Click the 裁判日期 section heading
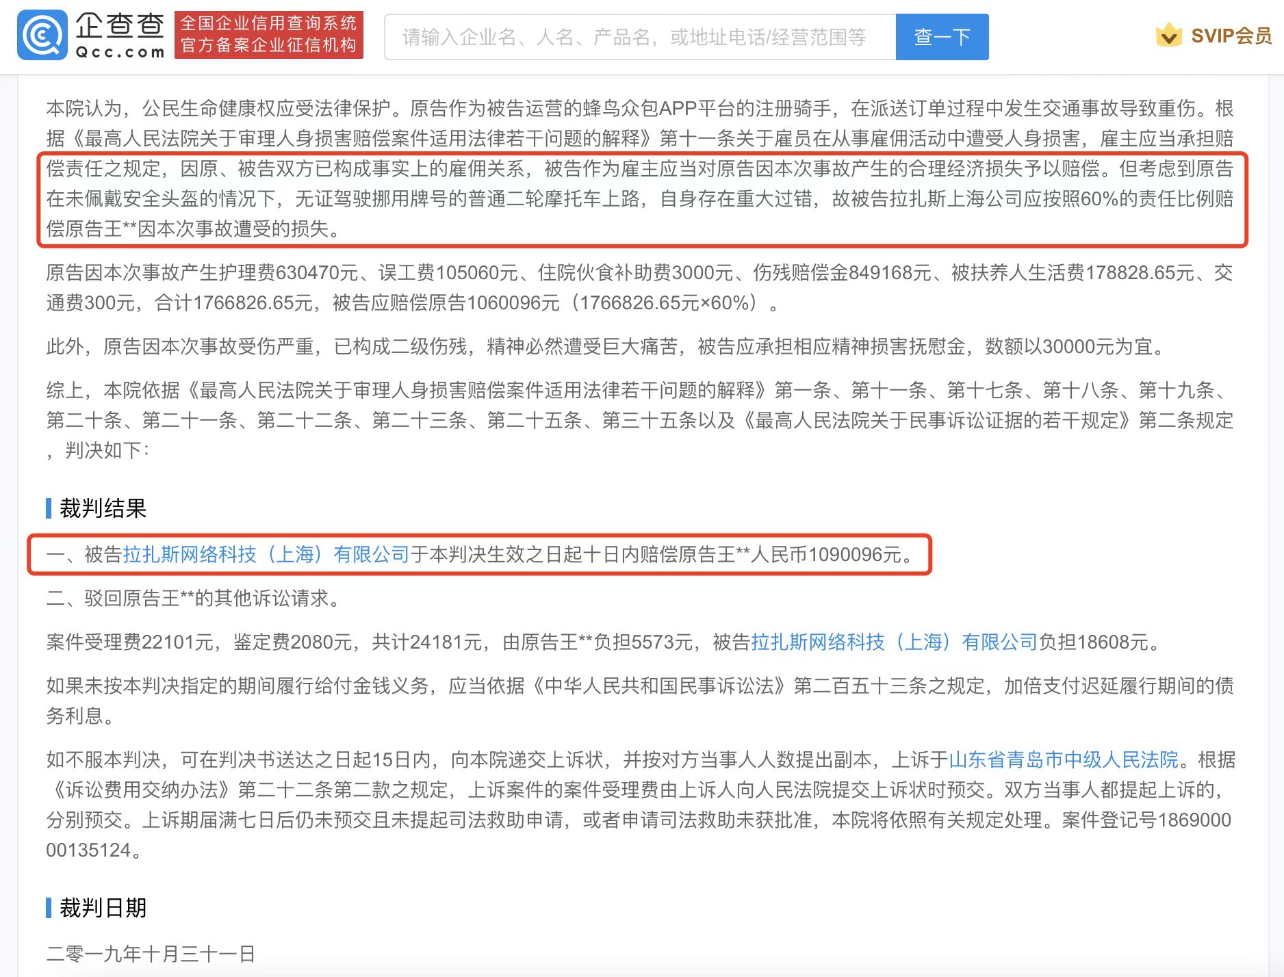 tap(103, 908)
